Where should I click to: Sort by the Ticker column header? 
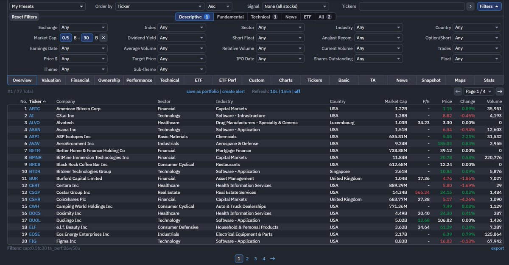tap(37, 102)
